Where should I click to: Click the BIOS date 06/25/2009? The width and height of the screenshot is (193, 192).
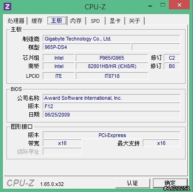(112, 115)
